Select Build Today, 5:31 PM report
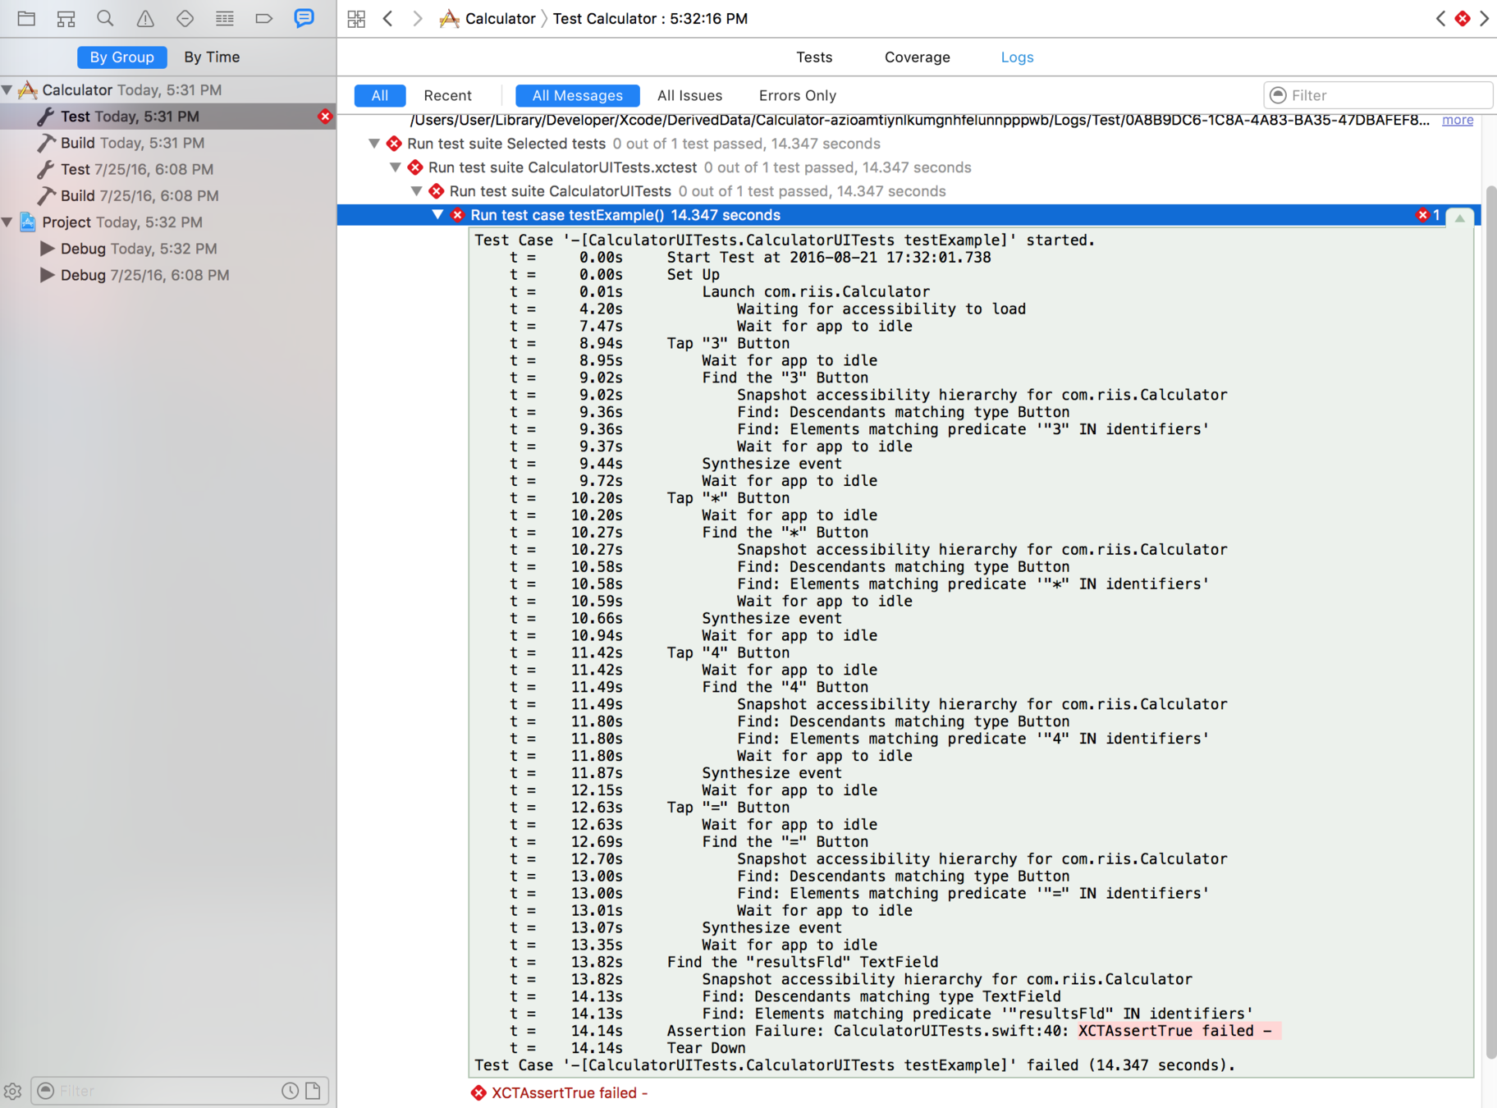 coord(168,143)
